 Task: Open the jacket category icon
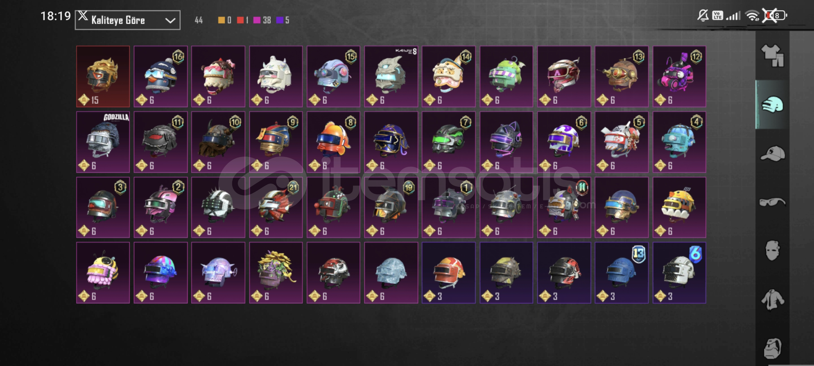[772, 300]
